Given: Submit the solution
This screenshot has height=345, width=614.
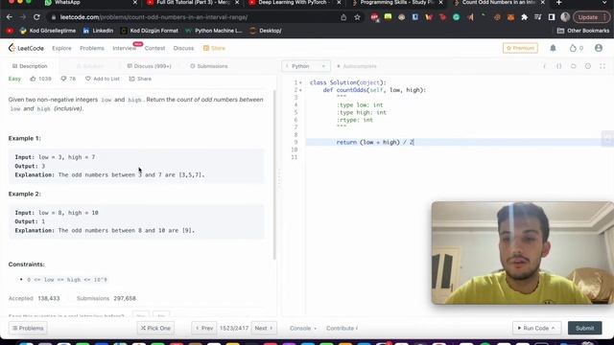Looking at the screenshot, I should (x=584, y=328).
